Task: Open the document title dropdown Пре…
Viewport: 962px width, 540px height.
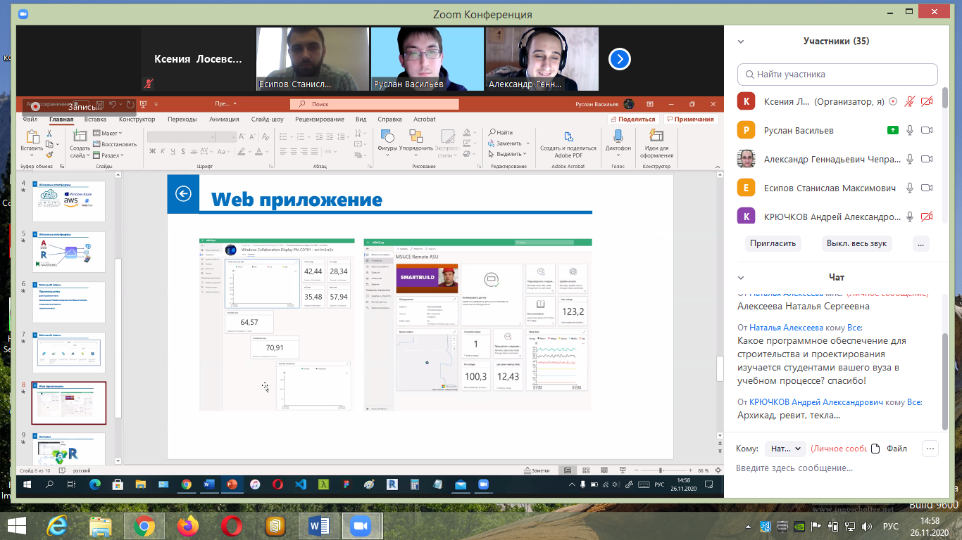Action: (225, 104)
